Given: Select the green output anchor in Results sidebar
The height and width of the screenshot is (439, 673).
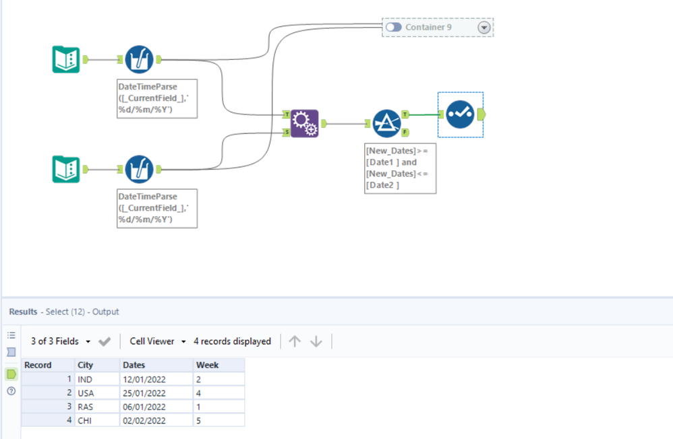Looking at the screenshot, I should click(x=11, y=374).
